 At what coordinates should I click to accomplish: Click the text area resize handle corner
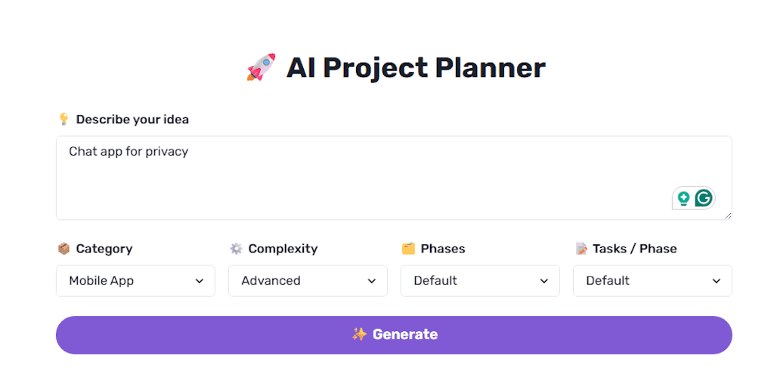pos(728,215)
